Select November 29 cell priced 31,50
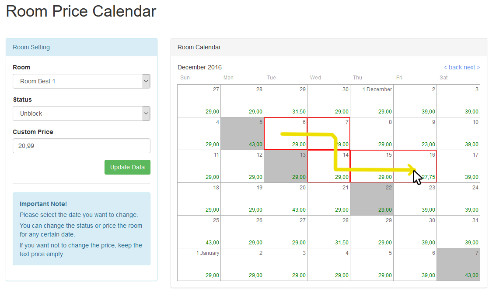The width and height of the screenshot is (496, 295). [286, 101]
